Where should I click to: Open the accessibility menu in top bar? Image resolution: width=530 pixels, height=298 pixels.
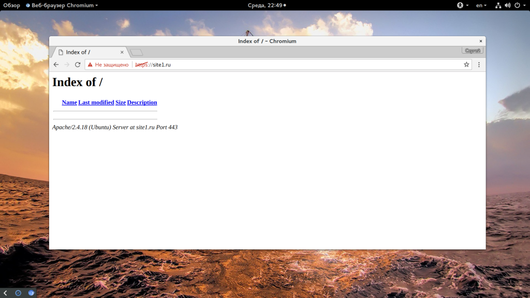click(x=460, y=5)
